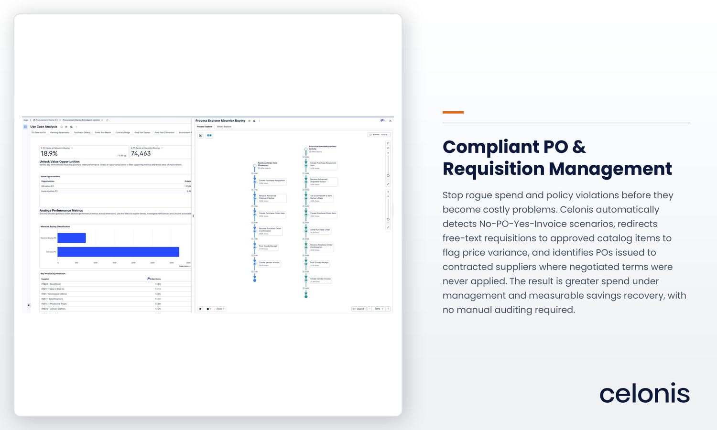Show the process graph Legend
The image size is (717, 430).
[x=358, y=309]
